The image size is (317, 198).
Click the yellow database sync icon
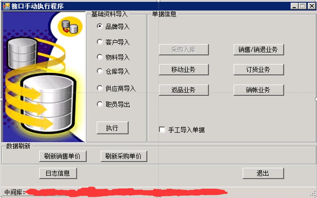[70, 27]
